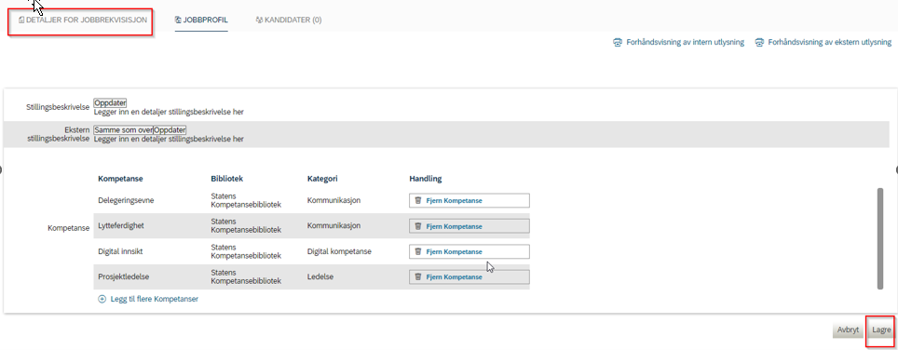Click the Kandidater tab icon

(x=260, y=20)
